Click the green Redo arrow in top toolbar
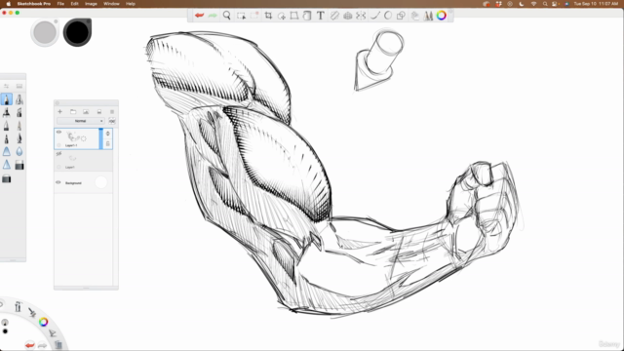This screenshot has height=351, width=624. (213, 16)
